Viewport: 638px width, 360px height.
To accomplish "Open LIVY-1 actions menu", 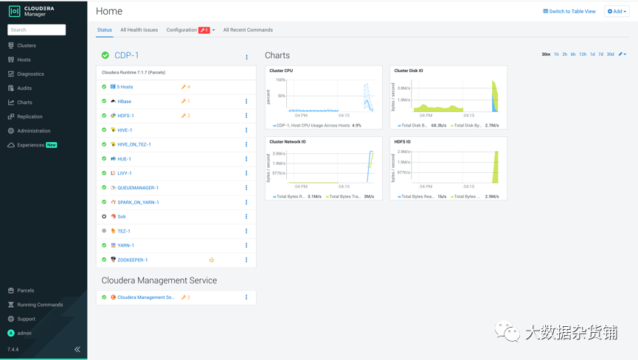I will (246, 174).
